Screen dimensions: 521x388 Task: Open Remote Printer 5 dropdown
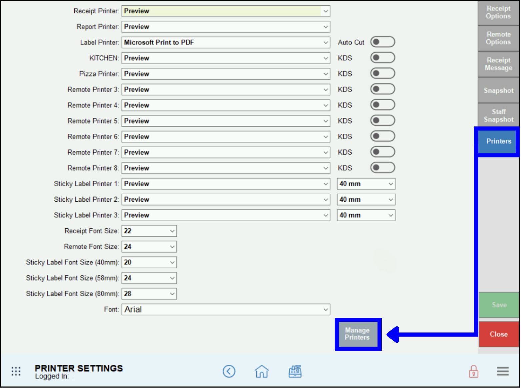point(226,121)
